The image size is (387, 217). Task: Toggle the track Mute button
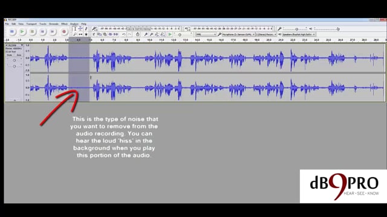[x=10, y=55]
